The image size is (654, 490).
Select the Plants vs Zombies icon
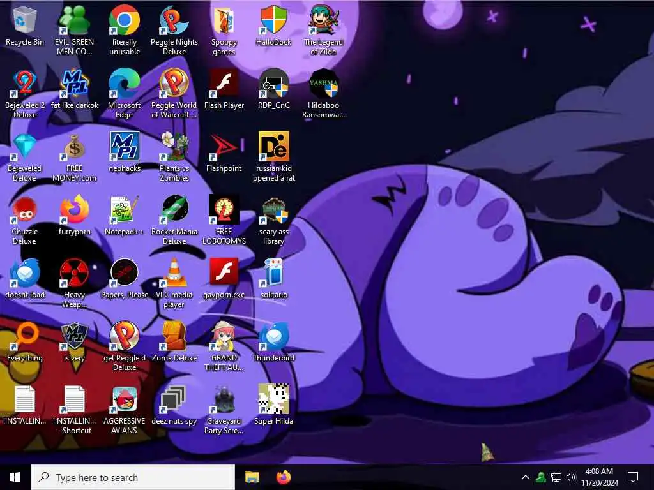click(x=174, y=147)
